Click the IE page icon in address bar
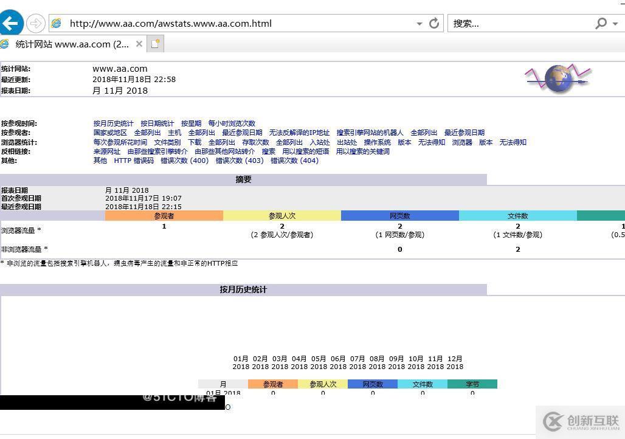 click(x=57, y=23)
